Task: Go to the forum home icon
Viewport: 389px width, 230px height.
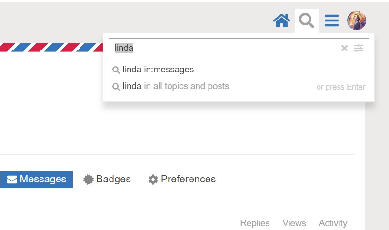Action: click(281, 20)
